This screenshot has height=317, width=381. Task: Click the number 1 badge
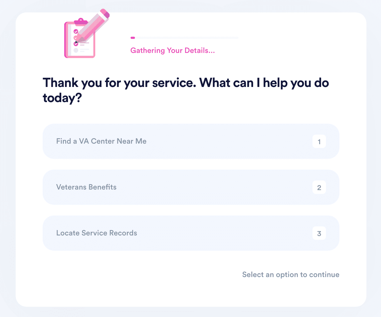(319, 141)
